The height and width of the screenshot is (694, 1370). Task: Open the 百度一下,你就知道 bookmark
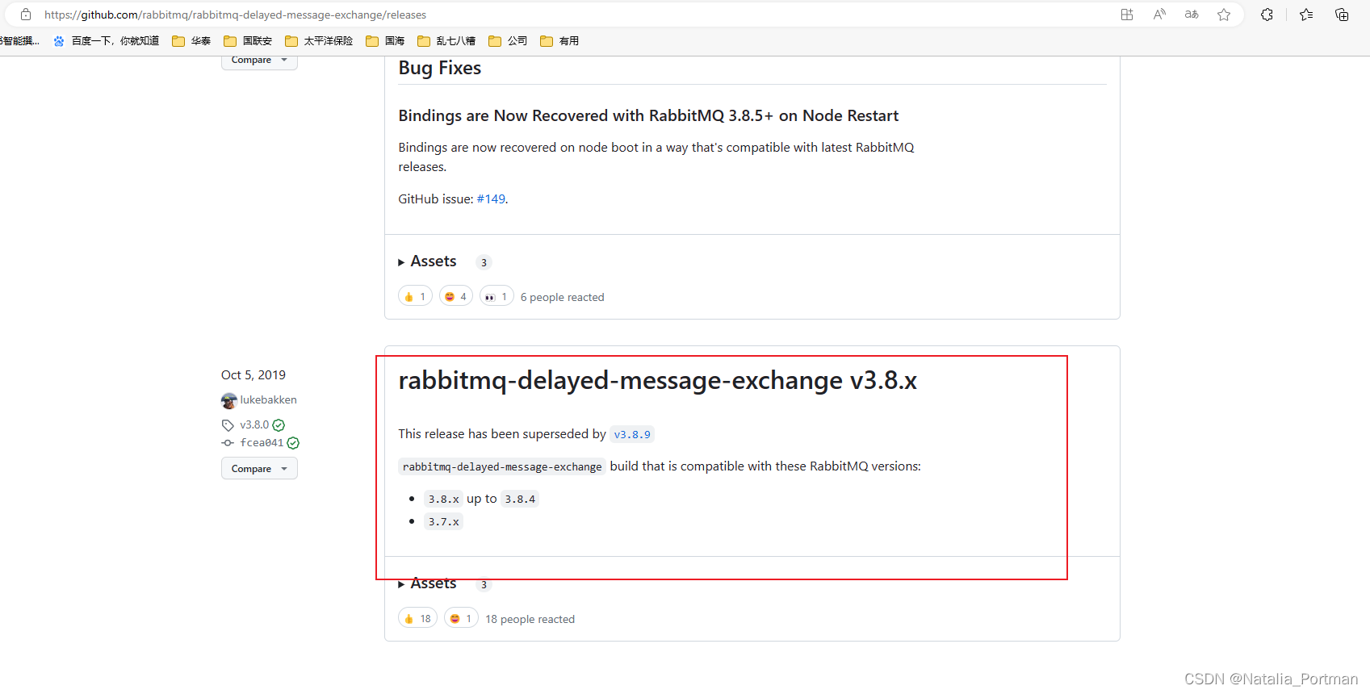pyautogui.click(x=107, y=41)
